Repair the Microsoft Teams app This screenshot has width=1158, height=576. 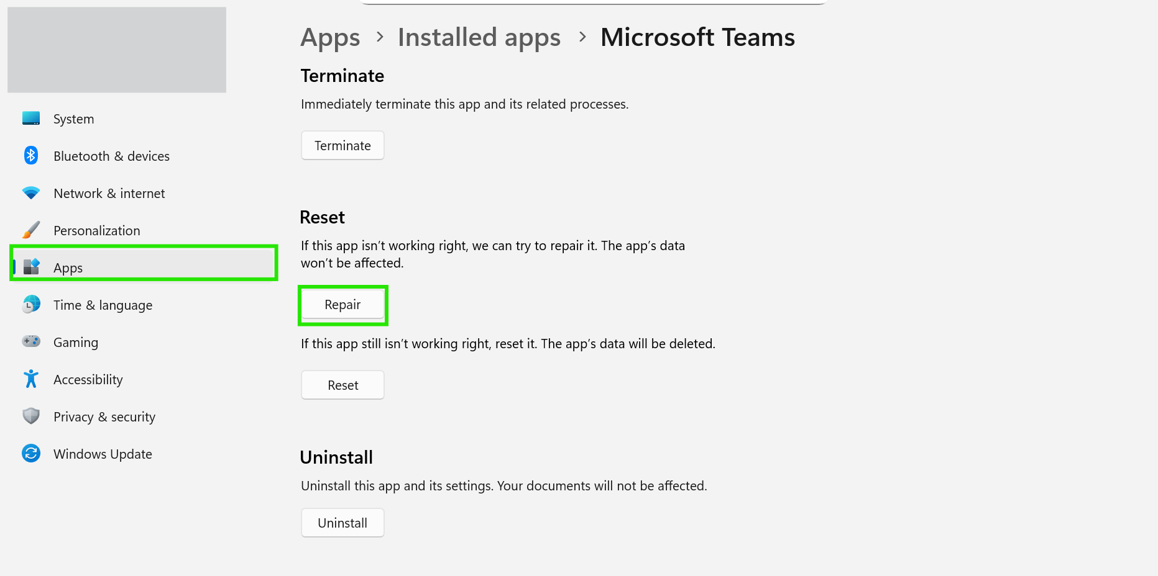pyautogui.click(x=342, y=304)
